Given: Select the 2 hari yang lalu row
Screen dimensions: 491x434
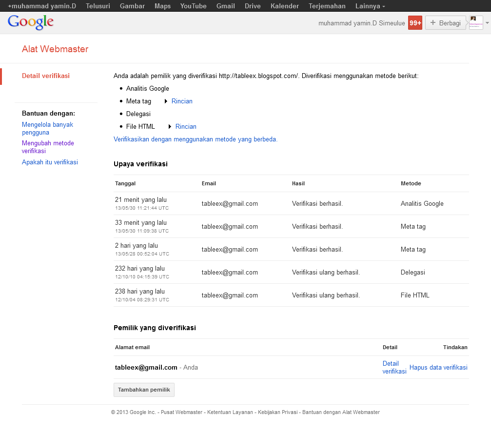Looking at the screenshot, I should point(291,249).
